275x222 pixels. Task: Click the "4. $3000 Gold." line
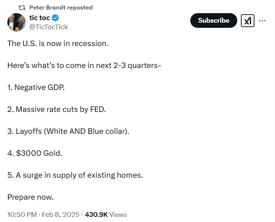tap(35, 153)
